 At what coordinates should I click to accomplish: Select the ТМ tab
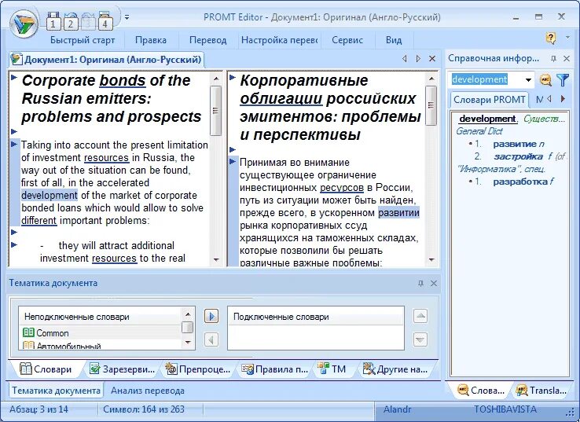[x=332, y=369]
